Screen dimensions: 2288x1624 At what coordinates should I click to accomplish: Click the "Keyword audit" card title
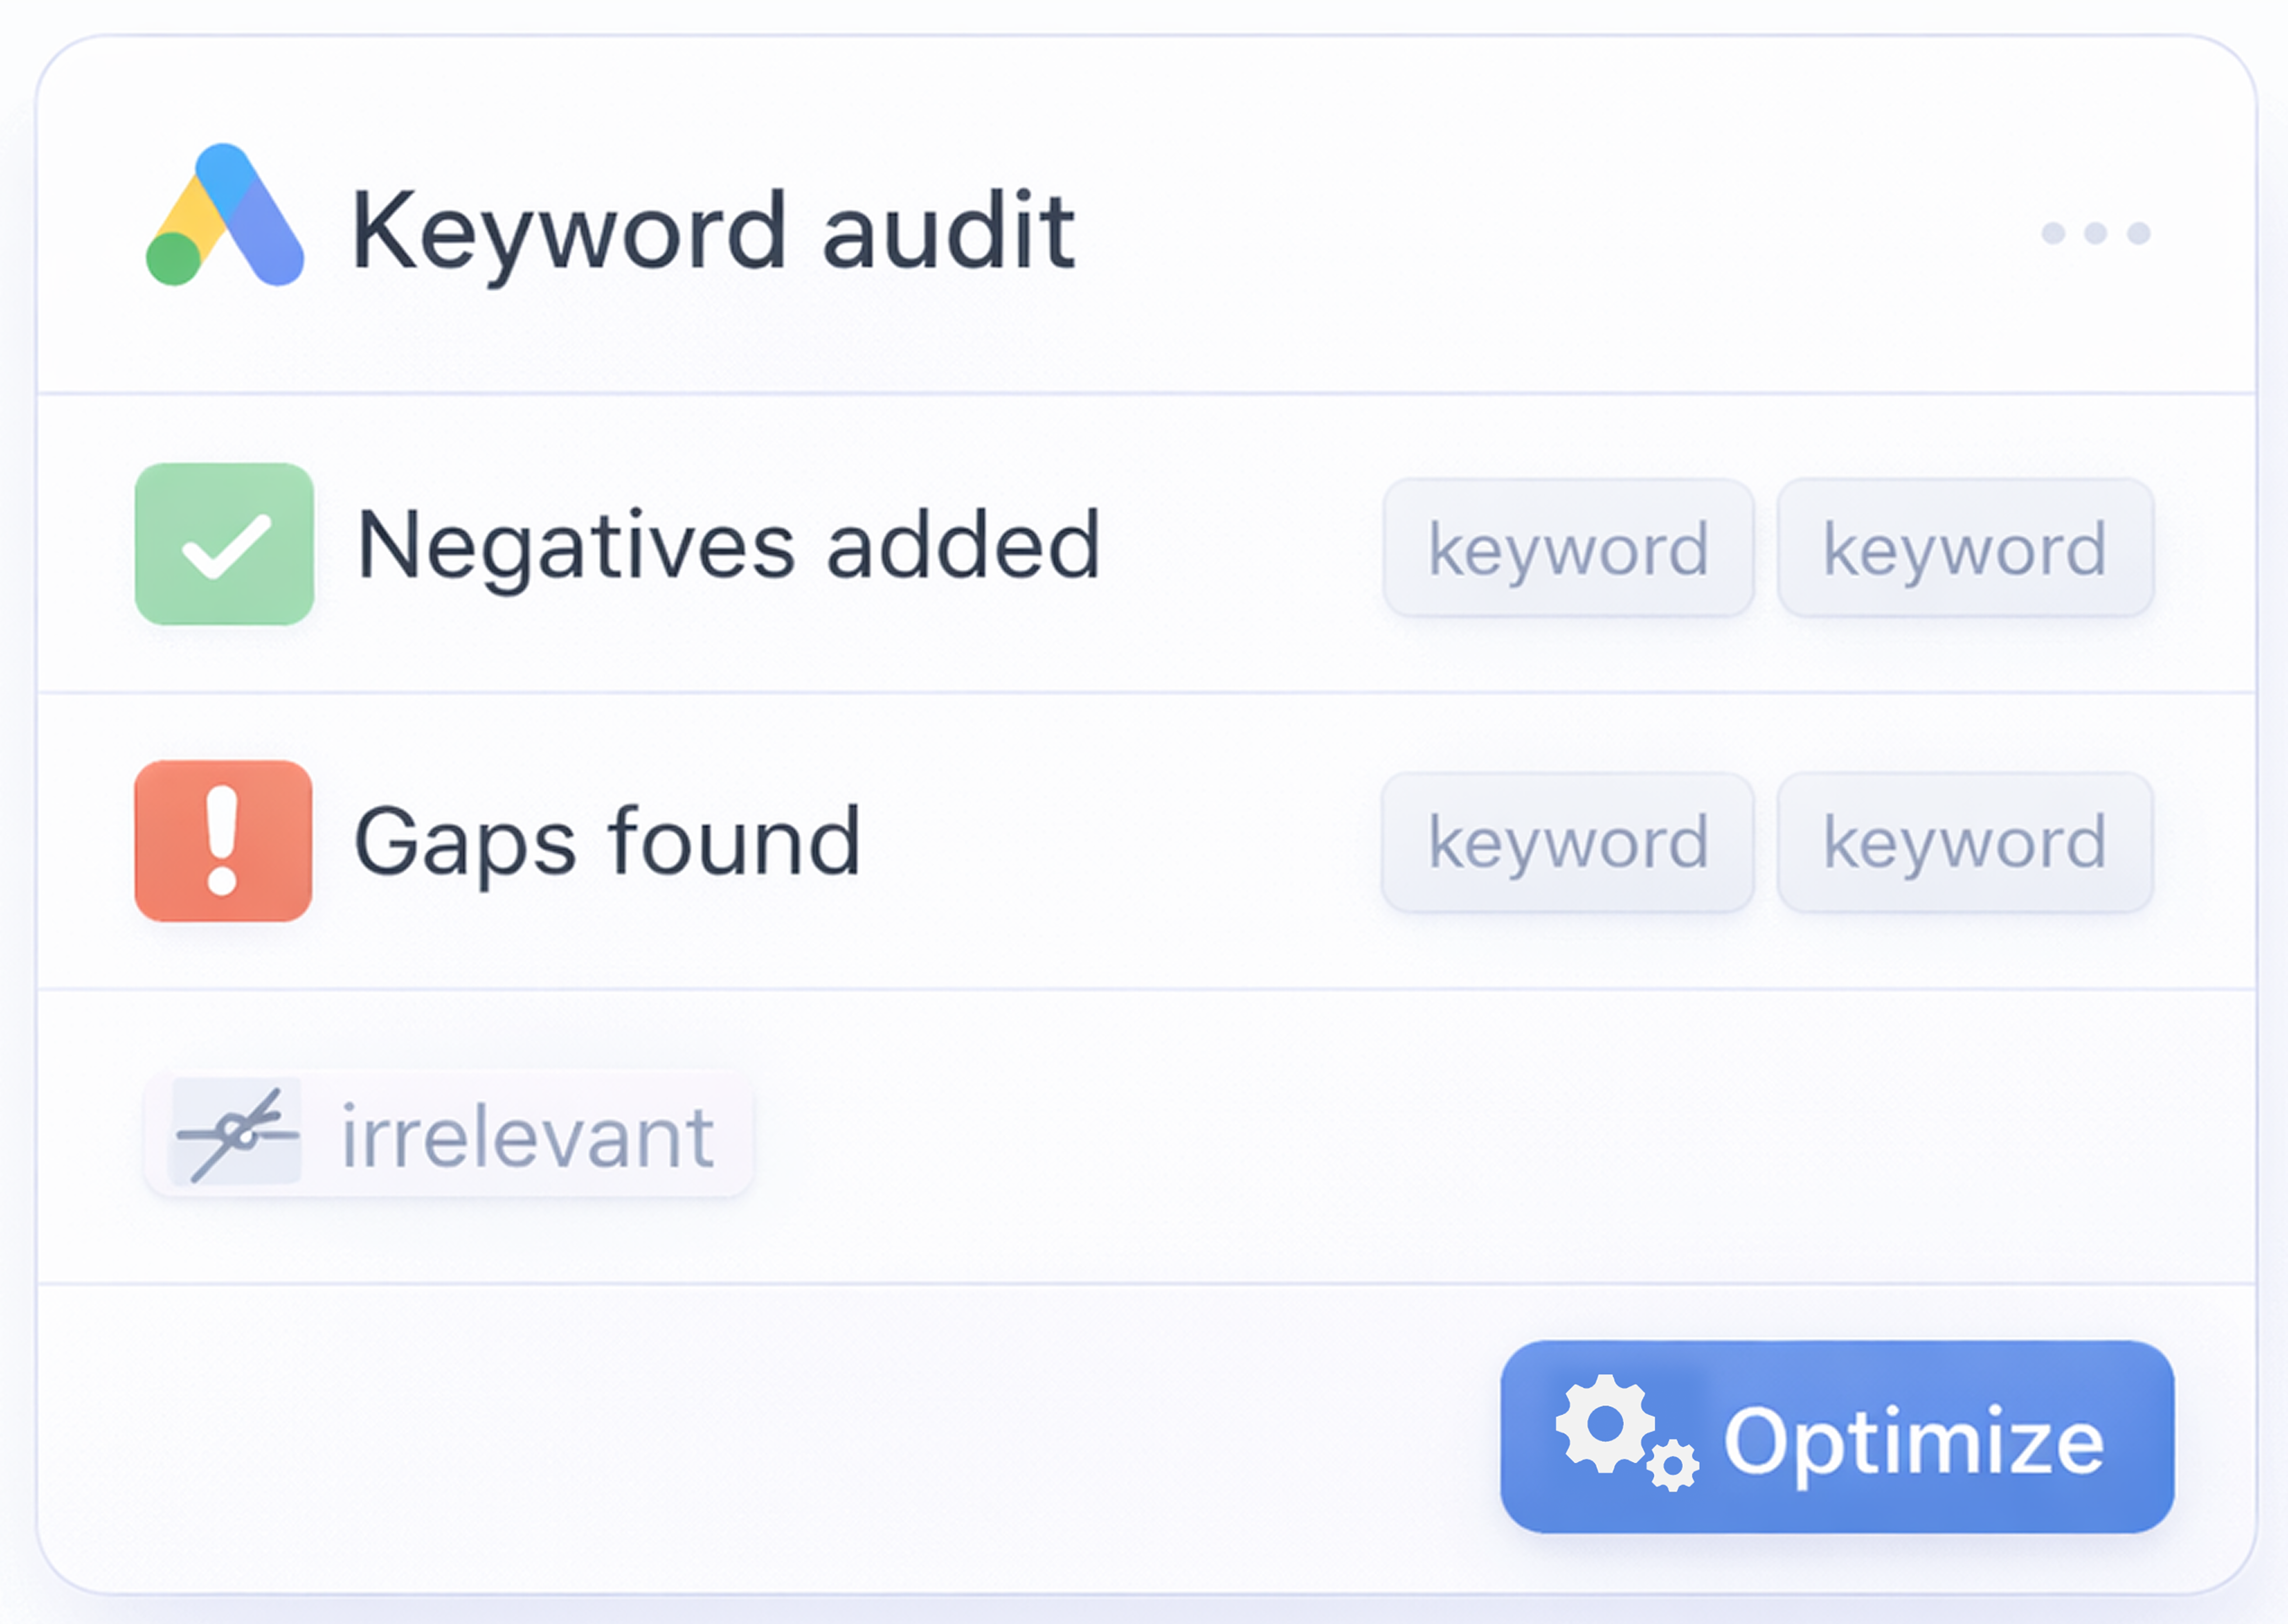pyautogui.click(x=713, y=232)
